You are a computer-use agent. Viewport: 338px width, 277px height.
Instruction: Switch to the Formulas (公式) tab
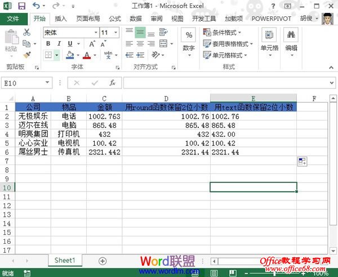(115, 19)
